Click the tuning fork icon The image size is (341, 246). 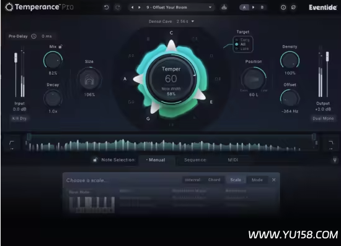[335, 160]
